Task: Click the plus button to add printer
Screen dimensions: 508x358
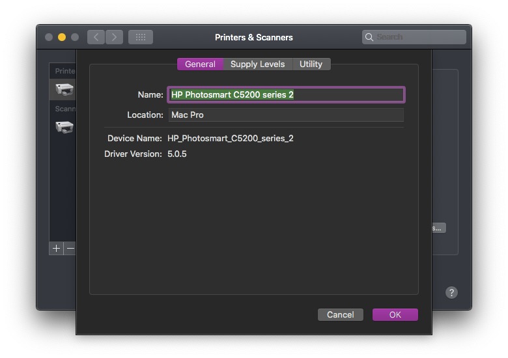Action: point(57,248)
